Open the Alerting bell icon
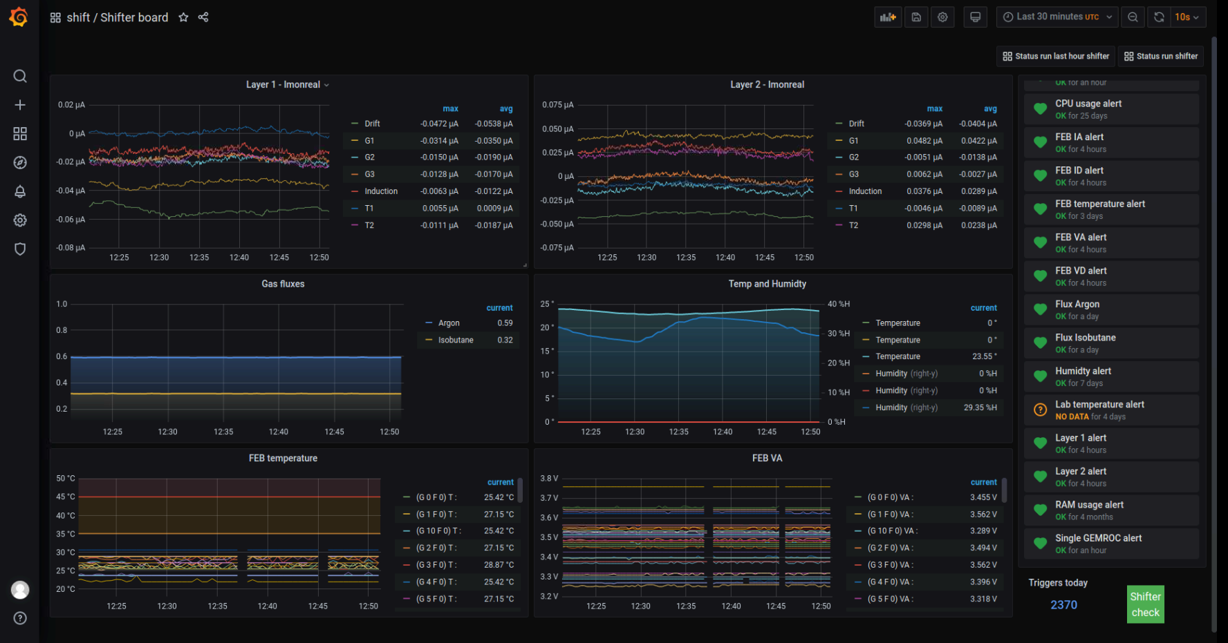Image resolution: width=1228 pixels, height=643 pixels. point(20,191)
